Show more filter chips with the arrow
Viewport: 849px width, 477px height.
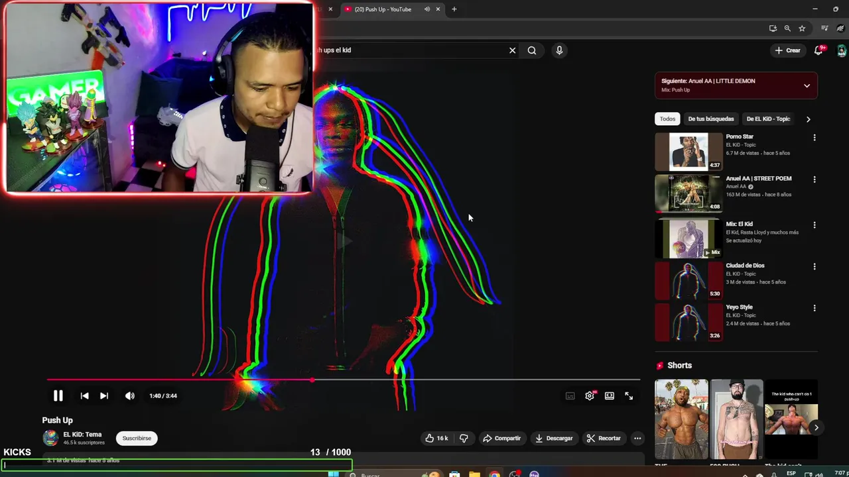808,119
